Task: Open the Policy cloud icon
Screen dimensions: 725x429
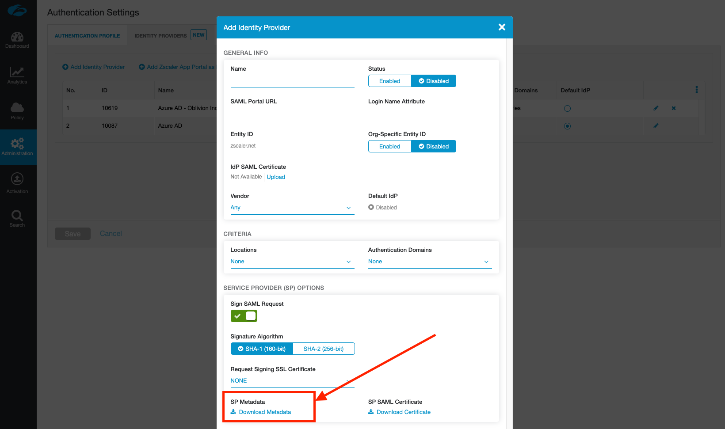Action: pyautogui.click(x=17, y=110)
